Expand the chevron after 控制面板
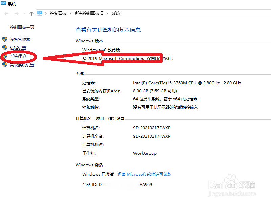The image size is (271, 203). [x=70, y=13]
